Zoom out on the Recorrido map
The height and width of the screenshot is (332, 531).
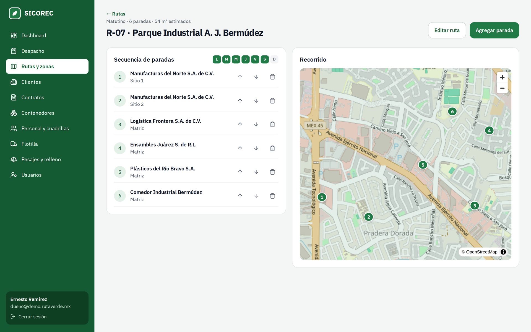tap(502, 88)
